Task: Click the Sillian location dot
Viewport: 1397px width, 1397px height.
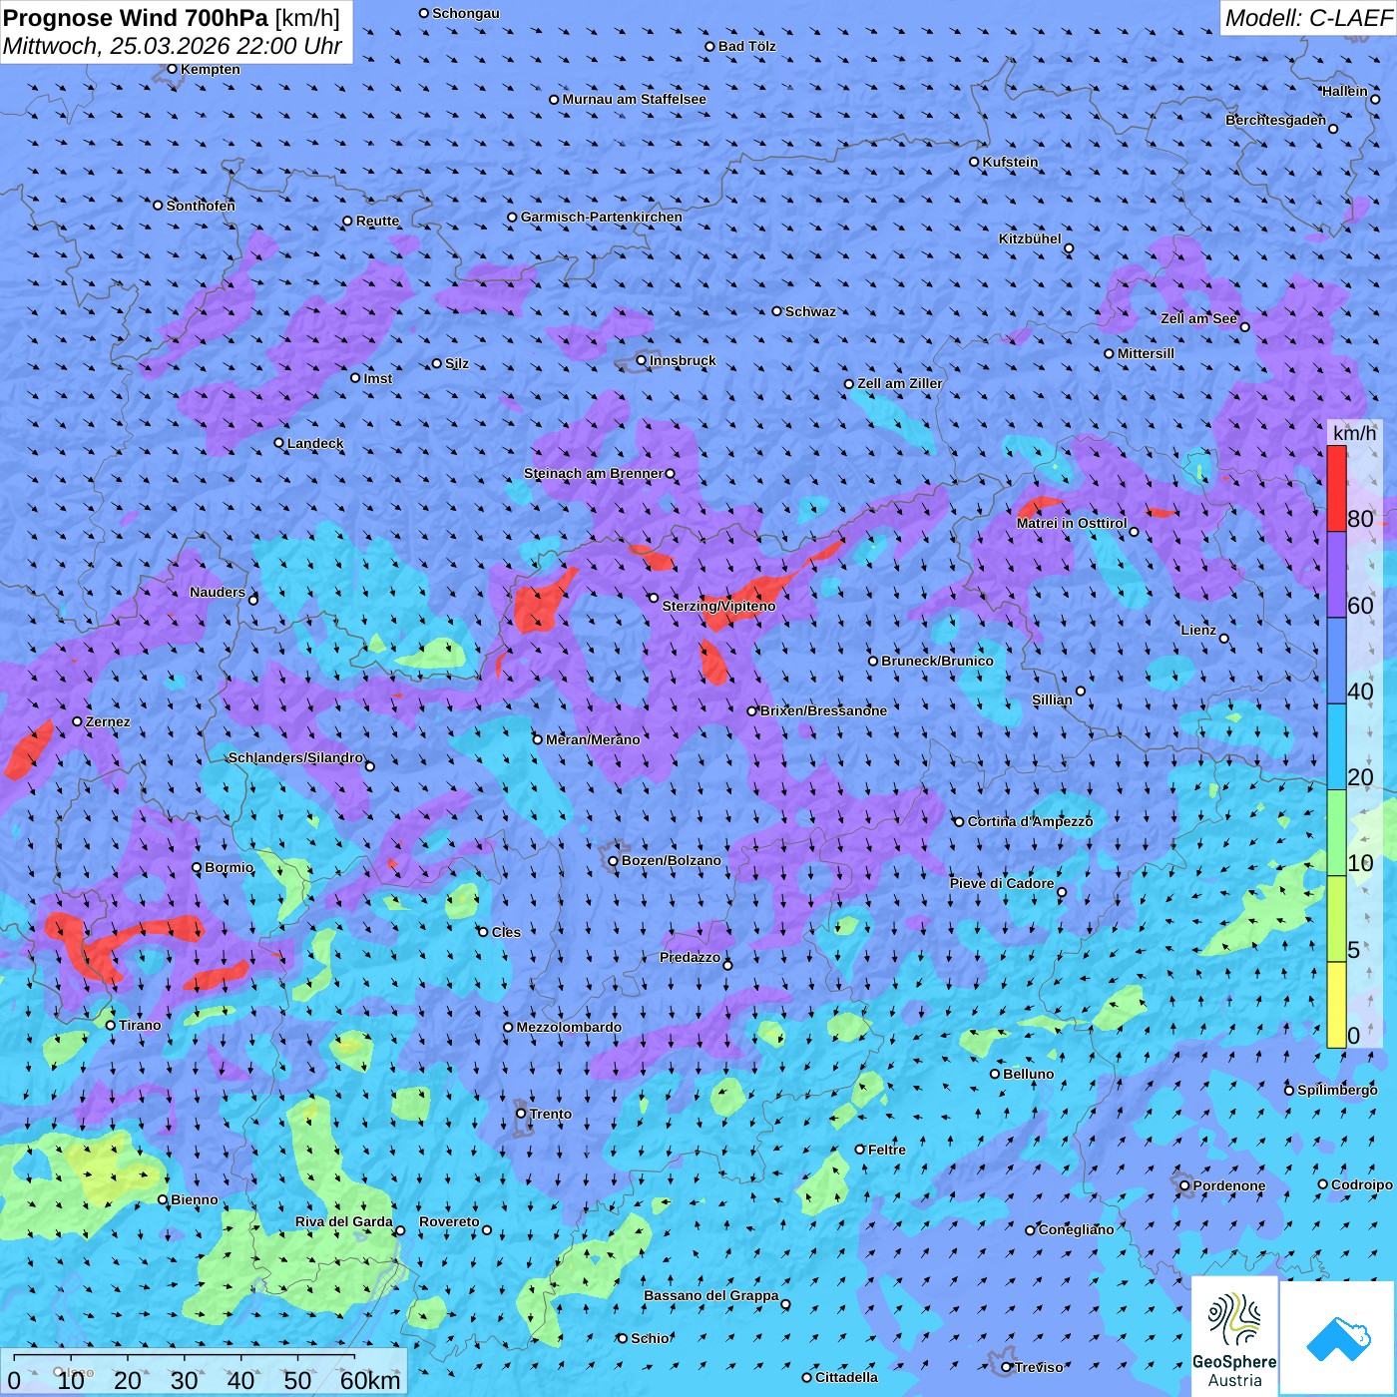Action: pyautogui.click(x=1081, y=691)
